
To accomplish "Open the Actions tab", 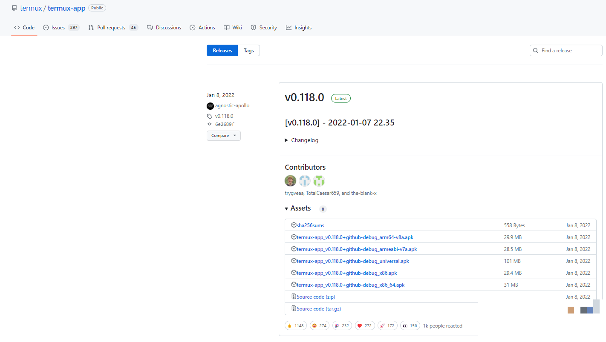I will (x=202, y=28).
